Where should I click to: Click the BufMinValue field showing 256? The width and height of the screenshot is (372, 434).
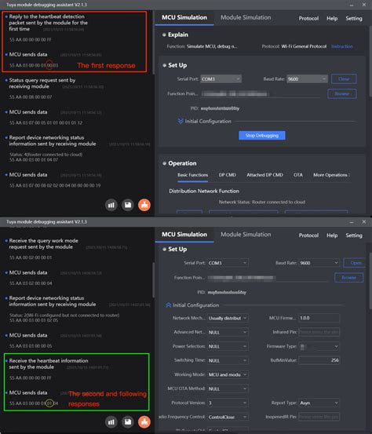tap(319, 360)
